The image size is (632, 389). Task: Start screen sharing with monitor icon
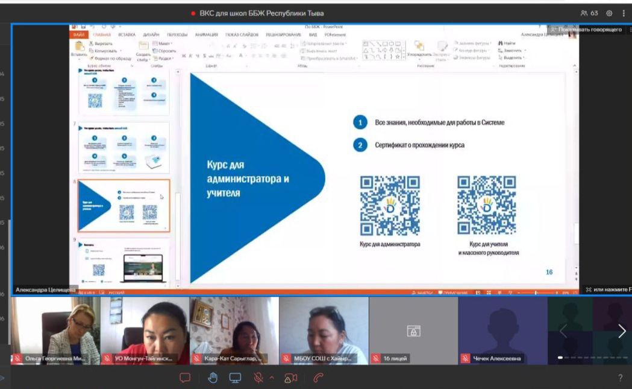click(236, 378)
